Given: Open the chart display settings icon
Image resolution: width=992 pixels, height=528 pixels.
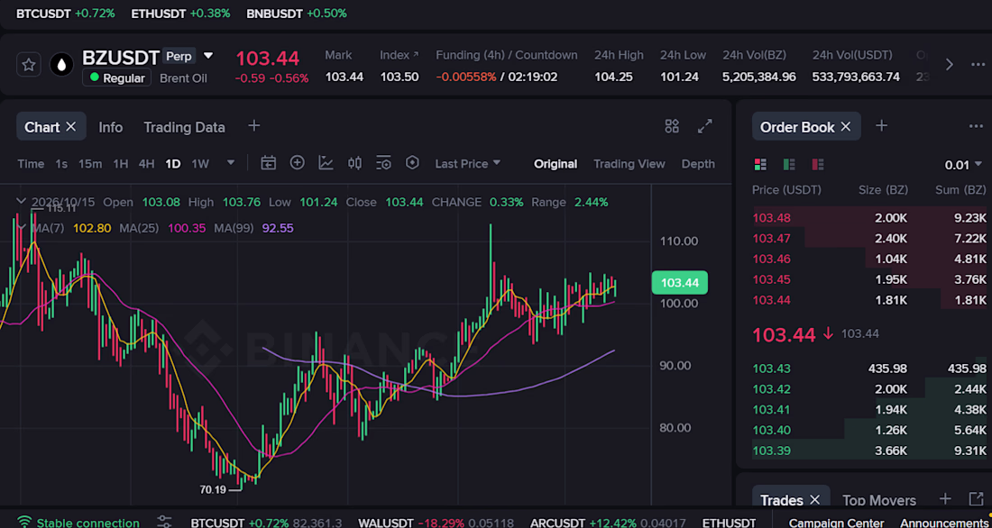Looking at the screenshot, I should (x=383, y=163).
